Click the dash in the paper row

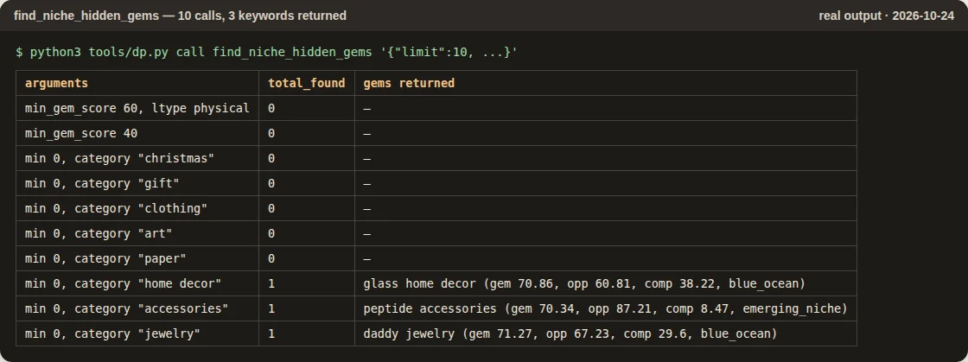pyautogui.click(x=367, y=258)
